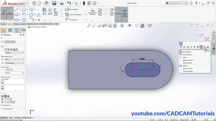Viewport: 216px width, 121px height.
Task: Open the ConfigurationManager tab
Action: (x=17, y=31)
